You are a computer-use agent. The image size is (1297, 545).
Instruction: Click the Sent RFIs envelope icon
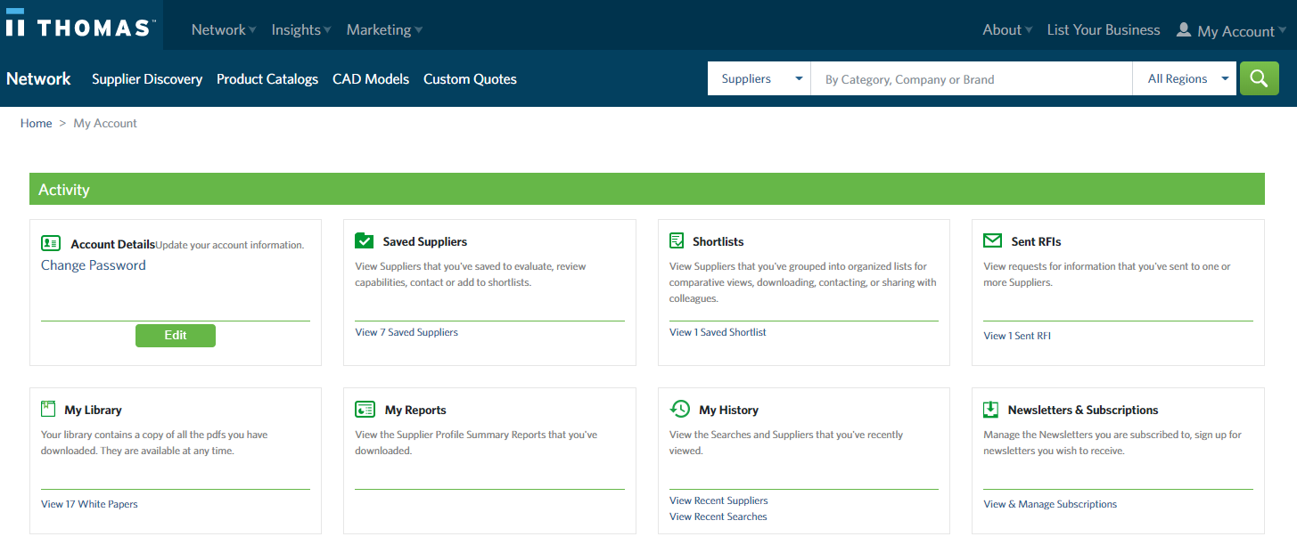[992, 240]
